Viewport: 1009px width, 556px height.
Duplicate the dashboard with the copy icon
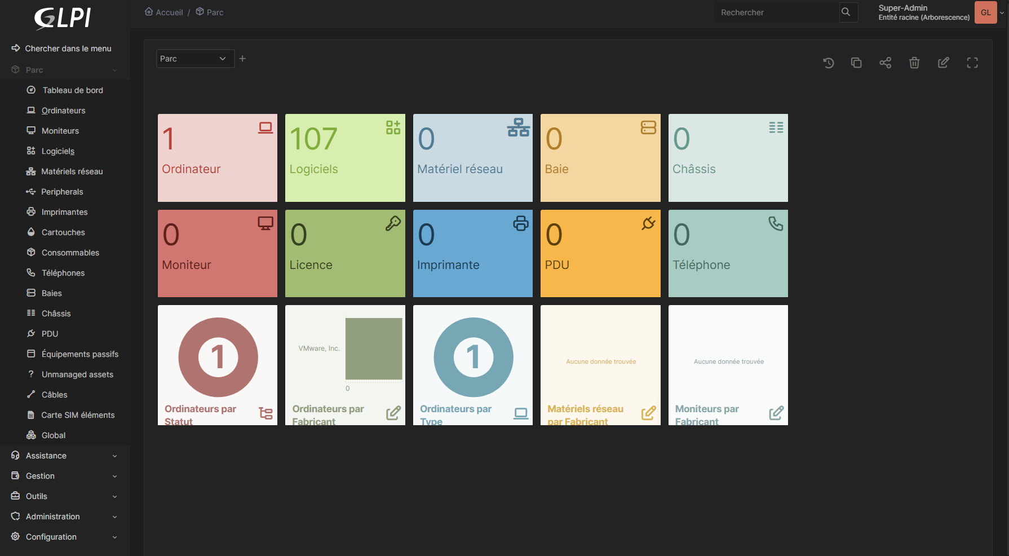pos(856,63)
